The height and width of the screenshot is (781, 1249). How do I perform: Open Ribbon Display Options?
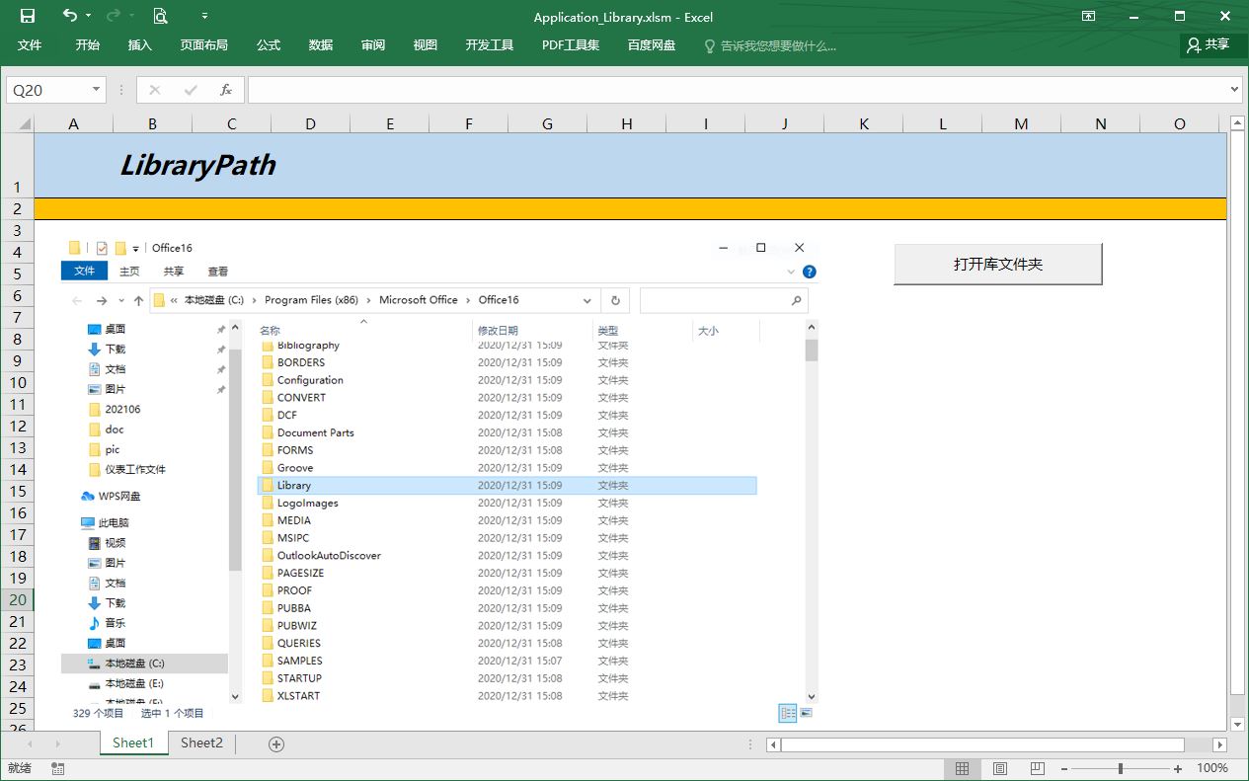pyautogui.click(x=1088, y=16)
